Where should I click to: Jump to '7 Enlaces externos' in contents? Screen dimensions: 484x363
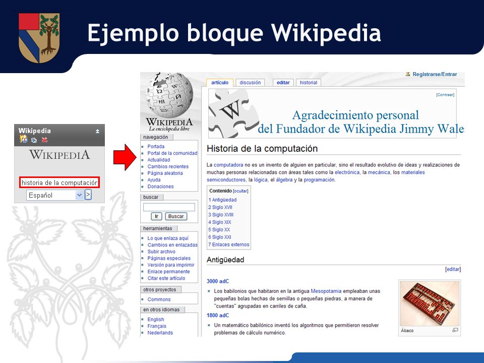click(x=229, y=245)
